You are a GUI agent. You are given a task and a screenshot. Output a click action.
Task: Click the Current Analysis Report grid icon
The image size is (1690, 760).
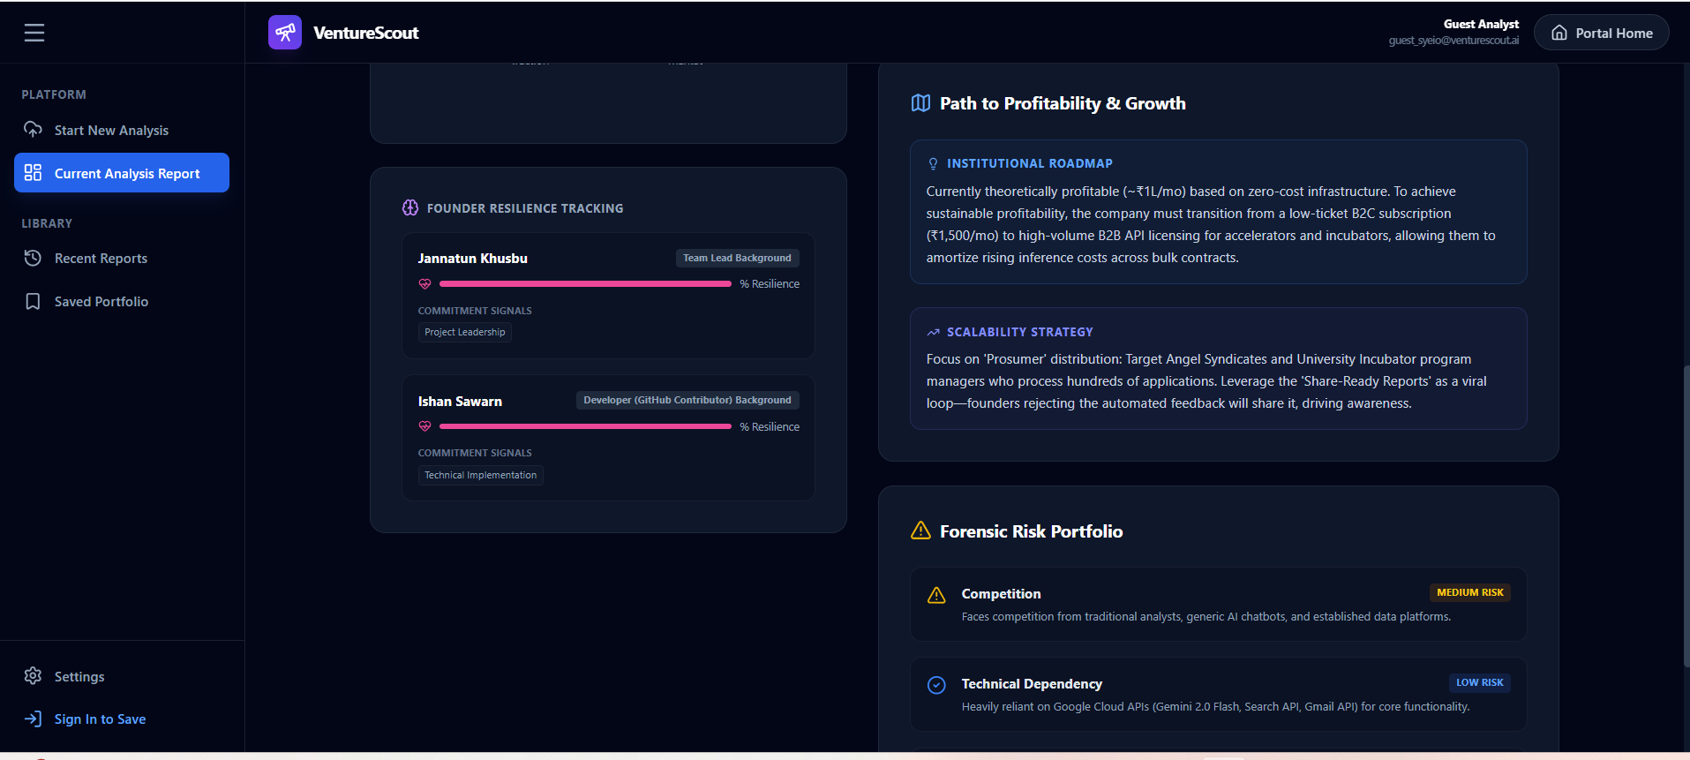(x=34, y=173)
